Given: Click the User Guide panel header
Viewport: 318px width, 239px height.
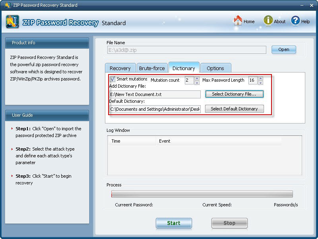Looking at the screenshot, I should 47,115.
